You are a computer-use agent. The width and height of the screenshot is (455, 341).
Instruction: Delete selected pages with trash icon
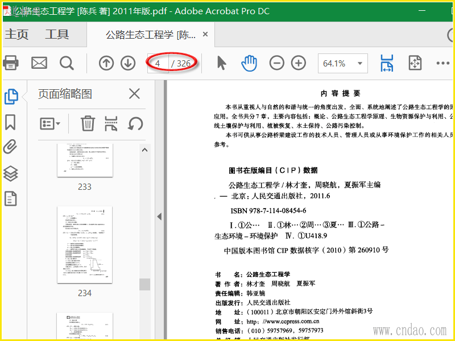[88, 123]
